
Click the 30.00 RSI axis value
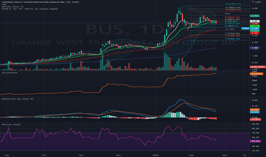click(x=255, y=150)
